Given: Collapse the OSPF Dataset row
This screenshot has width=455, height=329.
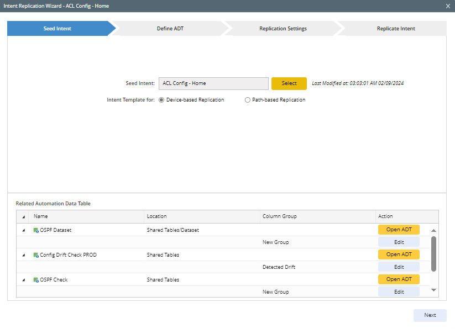Looking at the screenshot, I should (x=23, y=230).
